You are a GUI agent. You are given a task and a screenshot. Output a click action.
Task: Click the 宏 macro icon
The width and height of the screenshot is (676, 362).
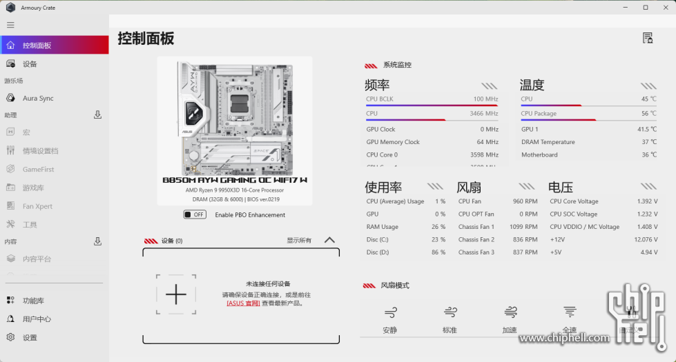[11, 132]
